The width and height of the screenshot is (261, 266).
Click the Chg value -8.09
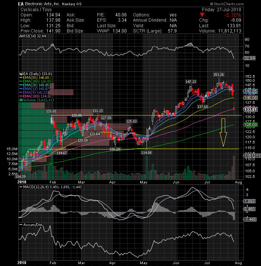click(x=236, y=20)
